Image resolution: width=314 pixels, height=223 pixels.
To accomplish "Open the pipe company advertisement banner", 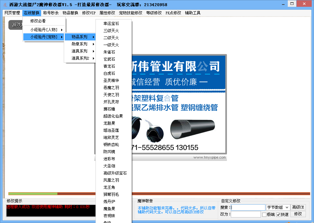I will [x=177, y=104].
